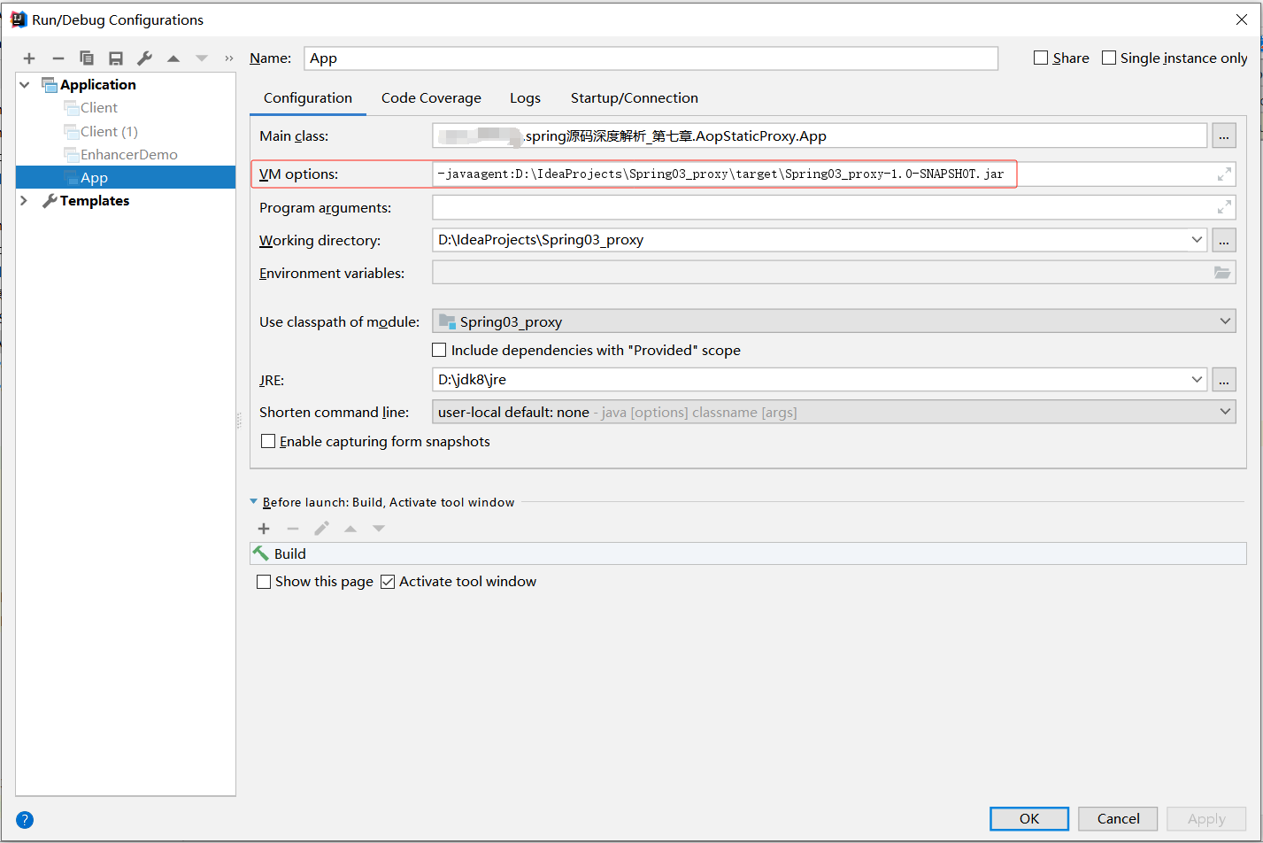Copy the selected configuration
This screenshot has width=1263, height=843.
click(x=87, y=58)
